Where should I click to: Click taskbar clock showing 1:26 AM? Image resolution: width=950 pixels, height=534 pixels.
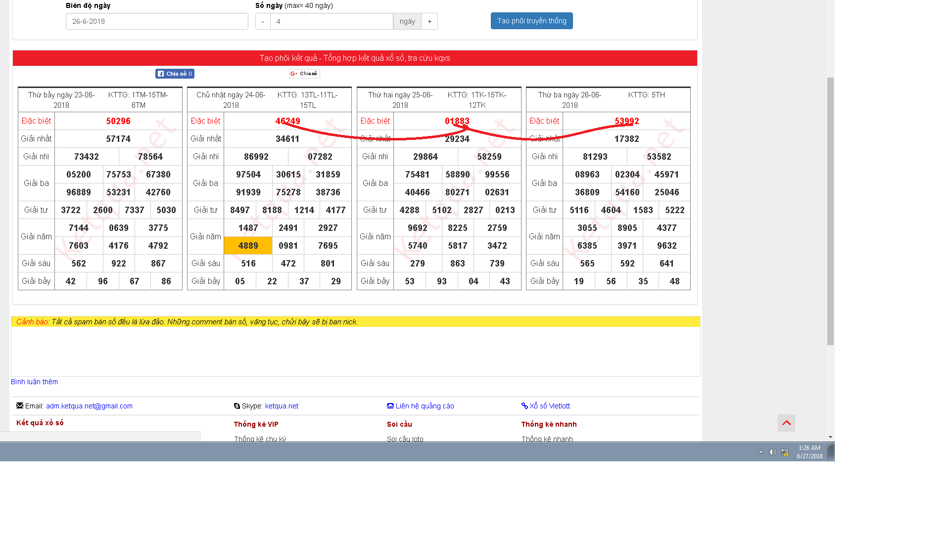(x=809, y=452)
